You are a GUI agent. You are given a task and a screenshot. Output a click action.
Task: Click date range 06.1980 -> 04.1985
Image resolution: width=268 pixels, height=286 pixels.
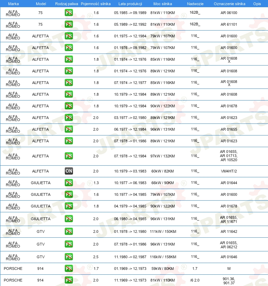point(130,219)
